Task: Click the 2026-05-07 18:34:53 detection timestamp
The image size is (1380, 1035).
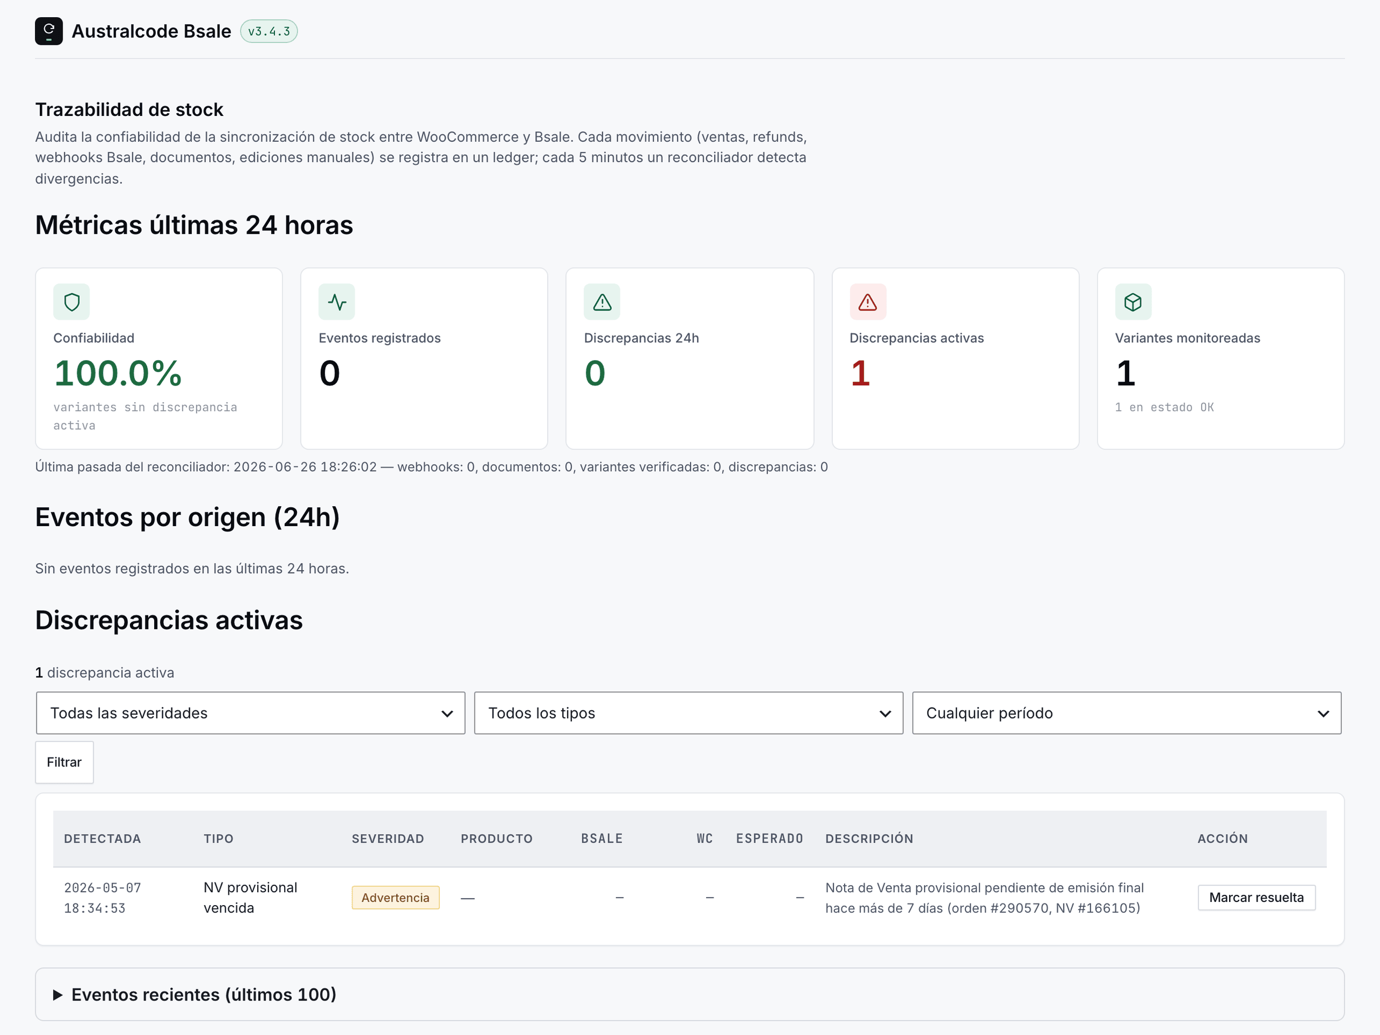Action: pyautogui.click(x=103, y=898)
